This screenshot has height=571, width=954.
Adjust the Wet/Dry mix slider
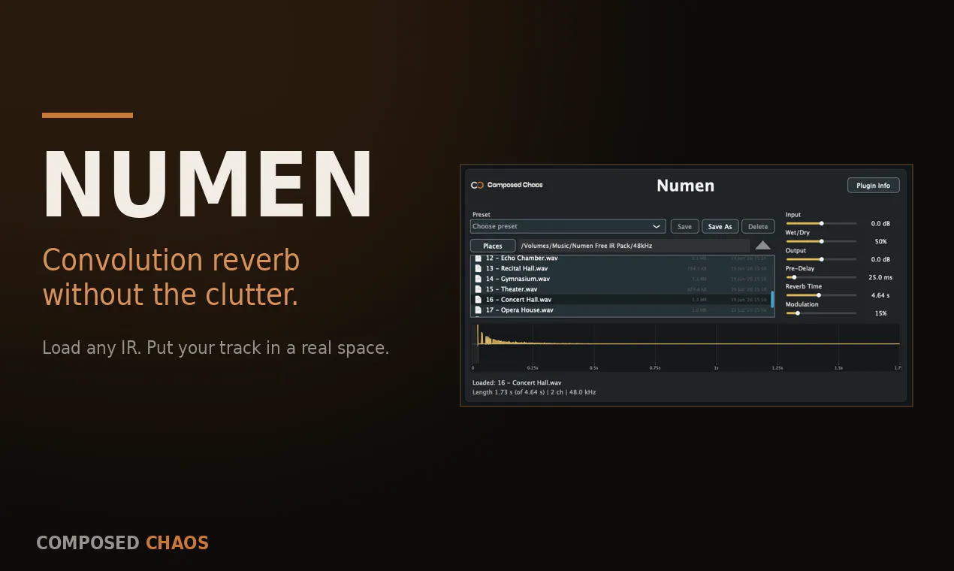coord(821,241)
